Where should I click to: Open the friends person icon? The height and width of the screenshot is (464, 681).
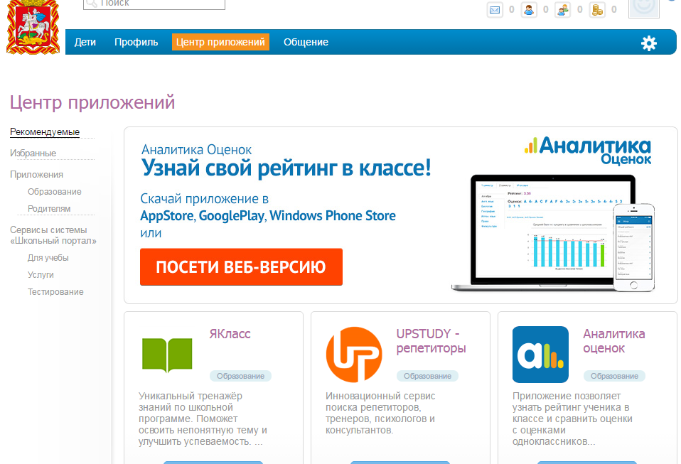tap(529, 9)
